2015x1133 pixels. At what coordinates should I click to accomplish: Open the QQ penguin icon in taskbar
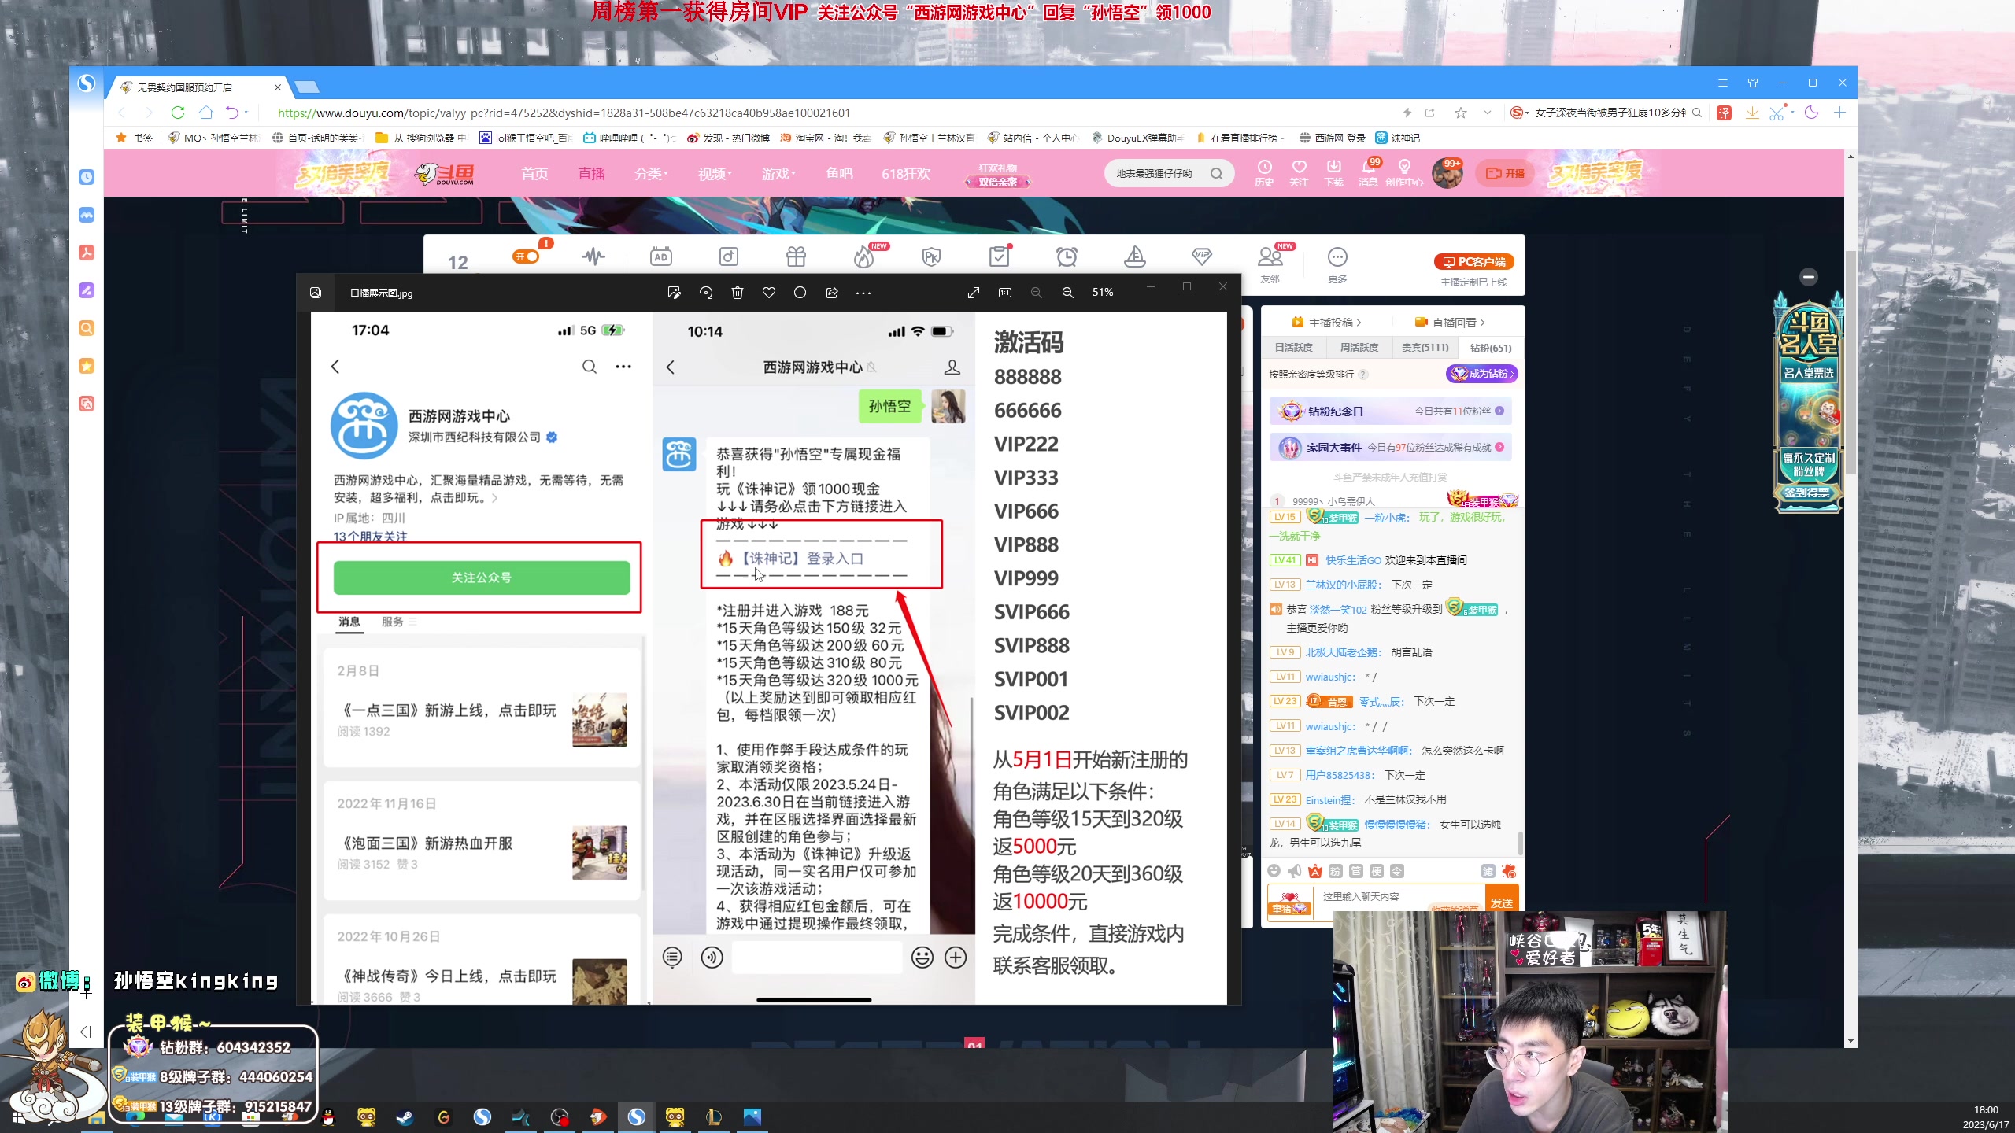click(328, 1117)
